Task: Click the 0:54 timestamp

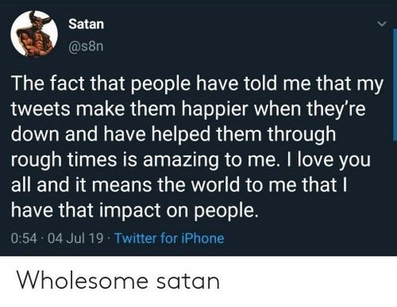Action: 24,238
